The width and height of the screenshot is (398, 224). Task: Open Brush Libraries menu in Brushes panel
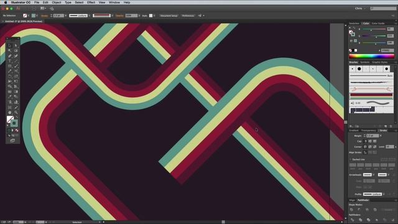click(x=351, y=126)
